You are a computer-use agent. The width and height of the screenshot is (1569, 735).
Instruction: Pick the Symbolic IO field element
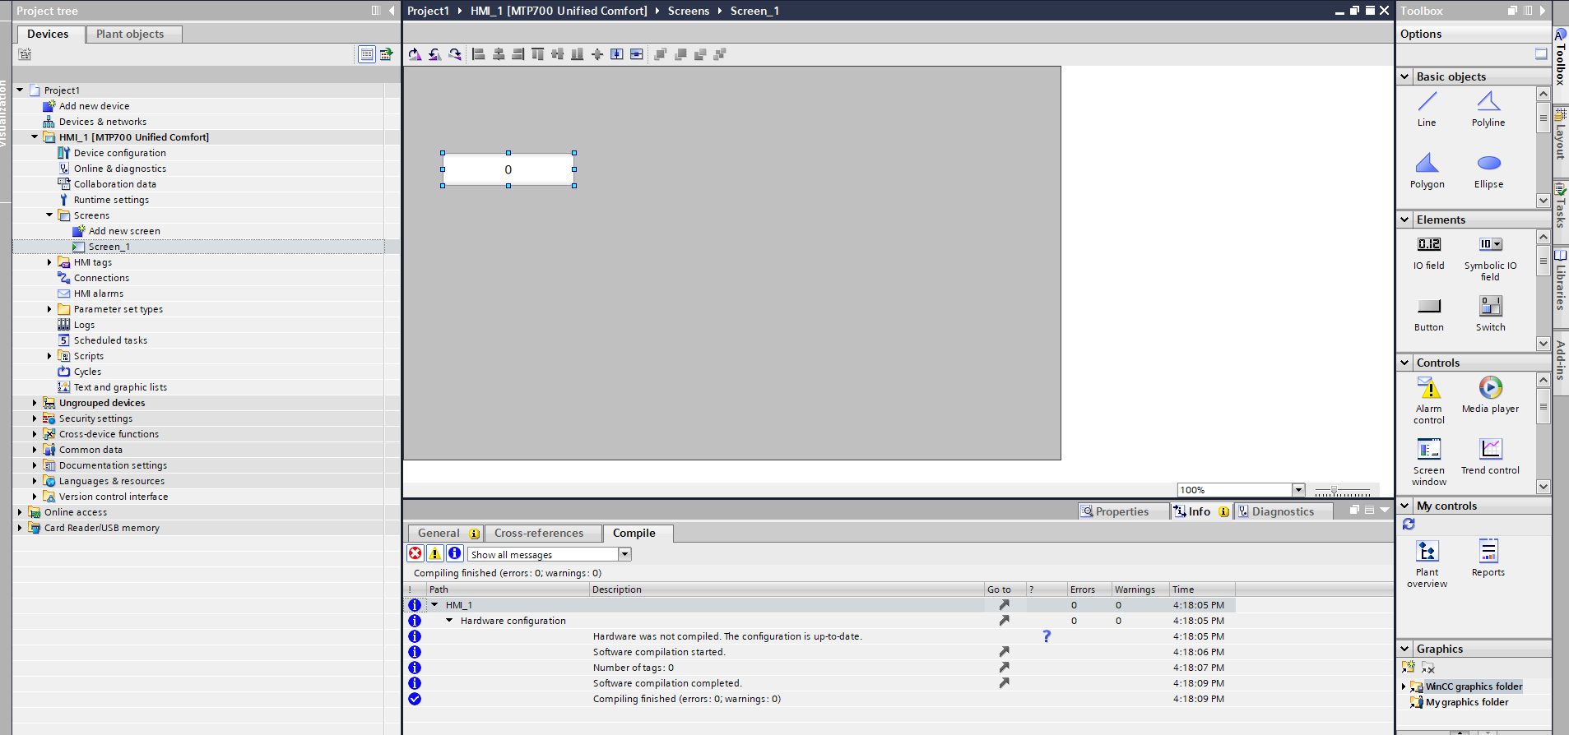1490,258
